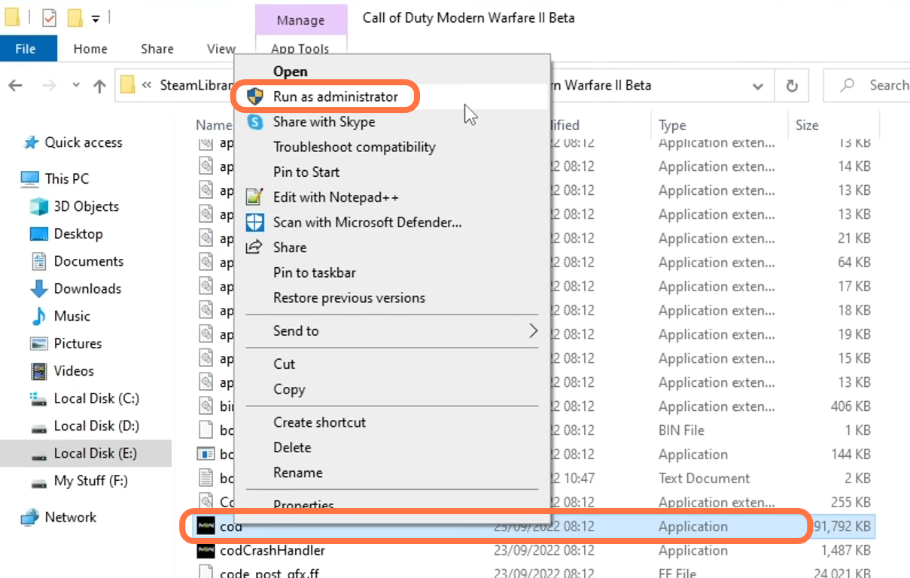Click the "64 KB" size cell
This screenshot has width=910, height=578.
pos(854,263)
